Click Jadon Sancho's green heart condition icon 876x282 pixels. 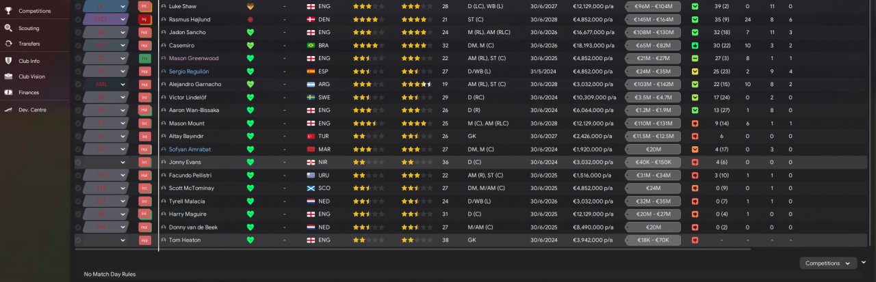coord(250,32)
